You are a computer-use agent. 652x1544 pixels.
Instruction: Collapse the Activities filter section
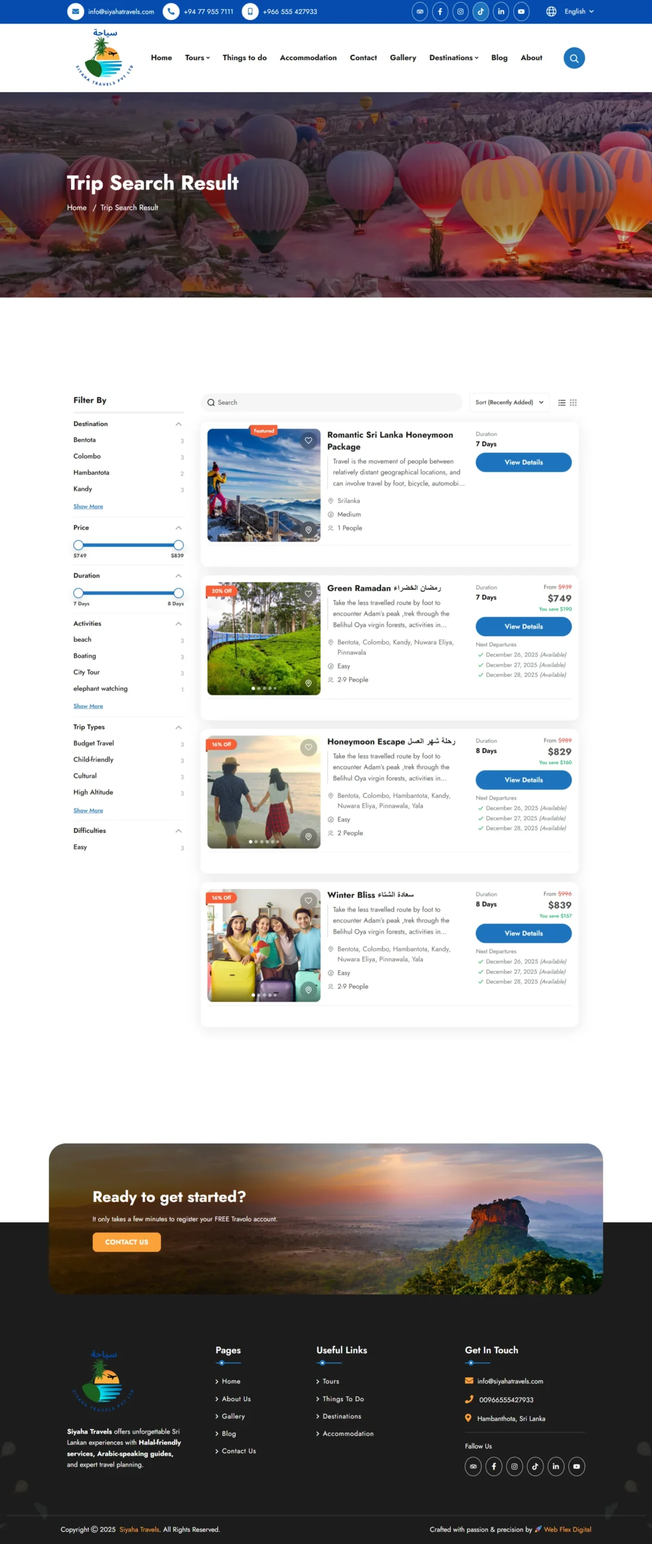tap(178, 624)
